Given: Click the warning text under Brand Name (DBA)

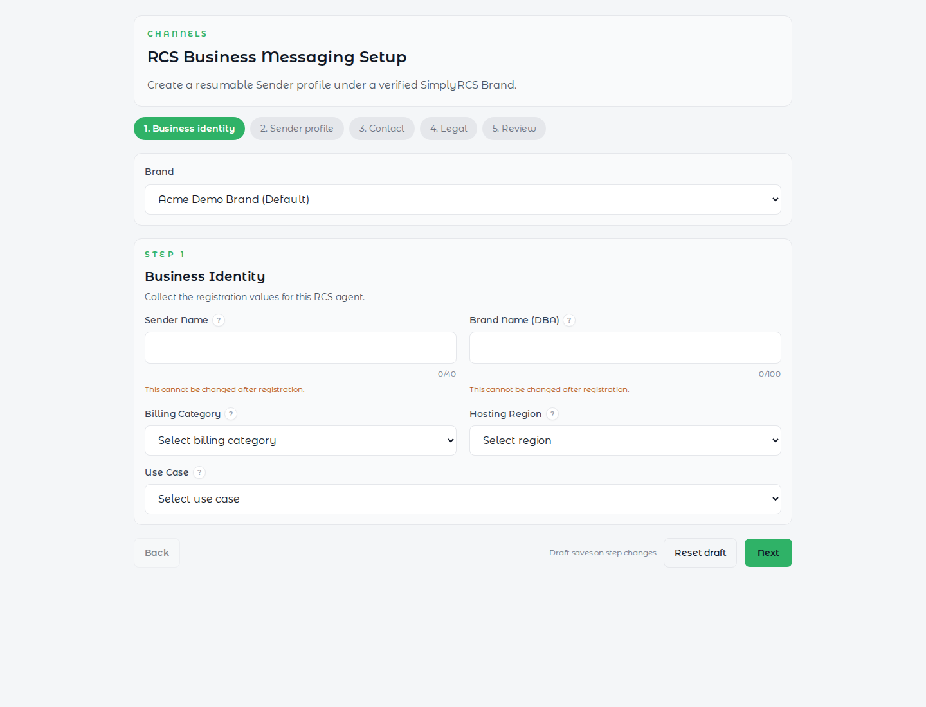Looking at the screenshot, I should click(549, 389).
